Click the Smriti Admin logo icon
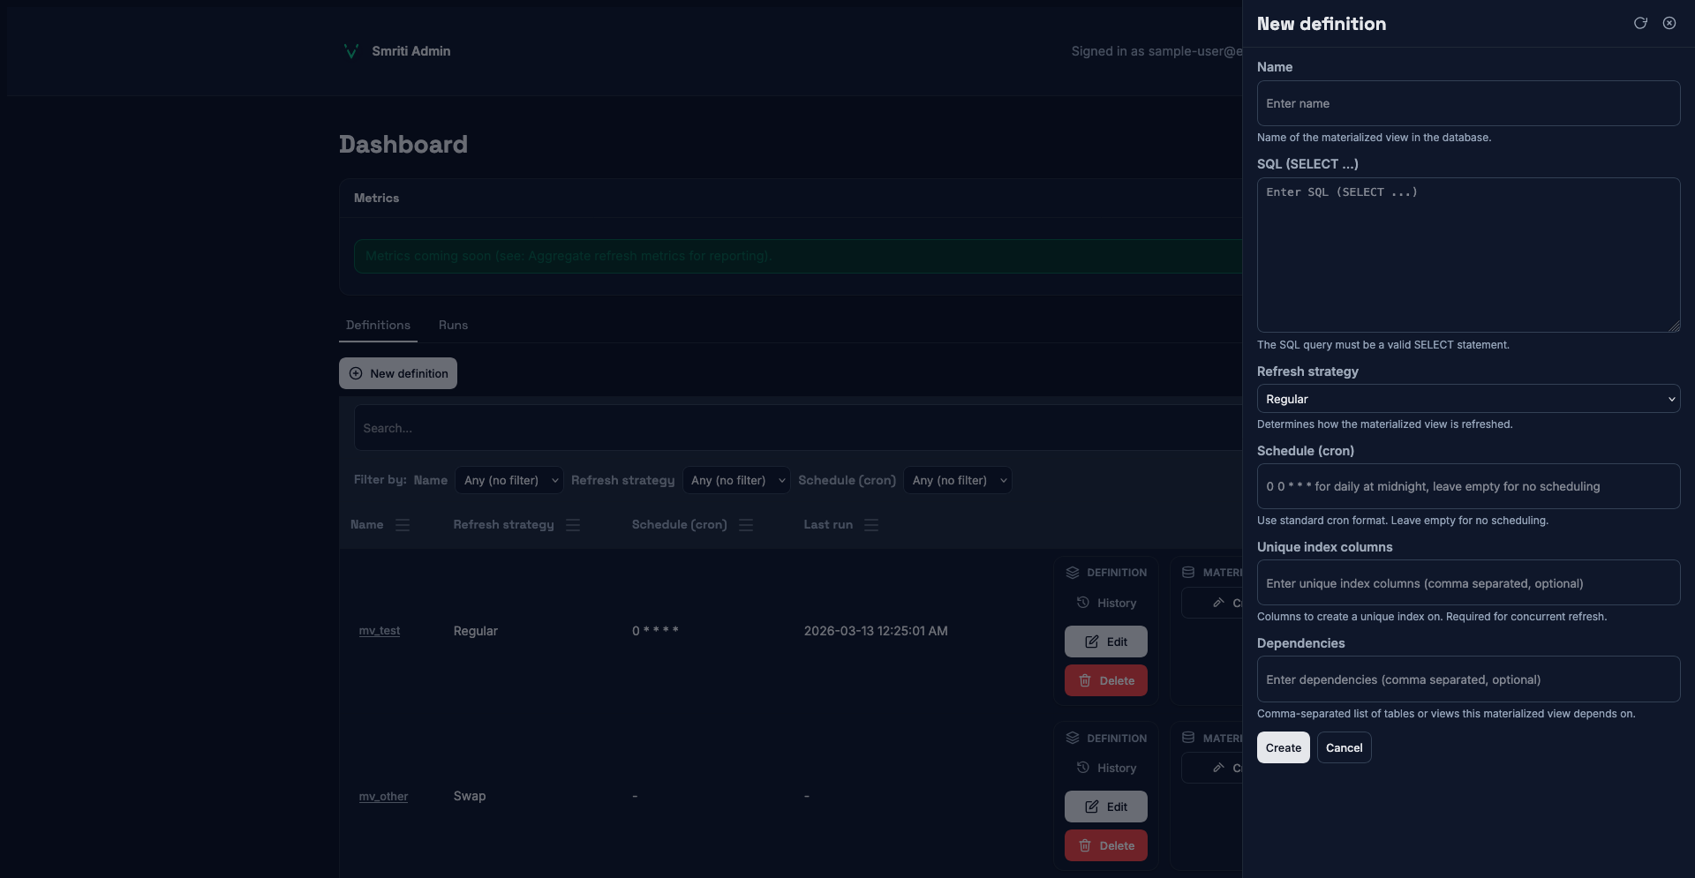This screenshot has width=1695, height=878. (350, 51)
